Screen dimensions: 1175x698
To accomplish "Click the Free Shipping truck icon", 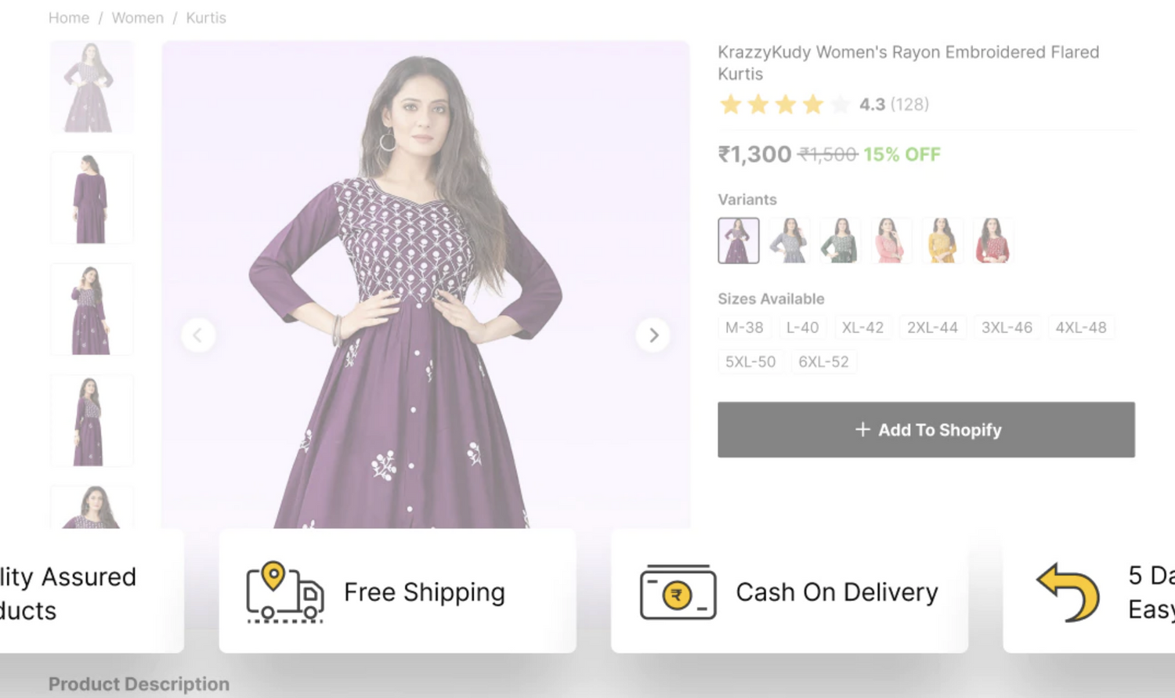I will [284, 592].
